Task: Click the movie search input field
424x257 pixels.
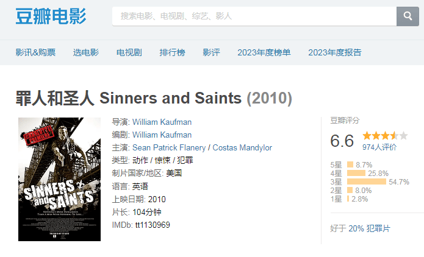Action: coord(254,16)
